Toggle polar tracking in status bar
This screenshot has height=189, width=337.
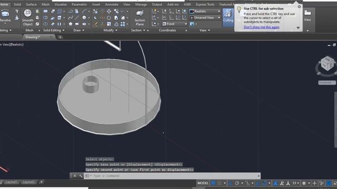tap(237, 183)
